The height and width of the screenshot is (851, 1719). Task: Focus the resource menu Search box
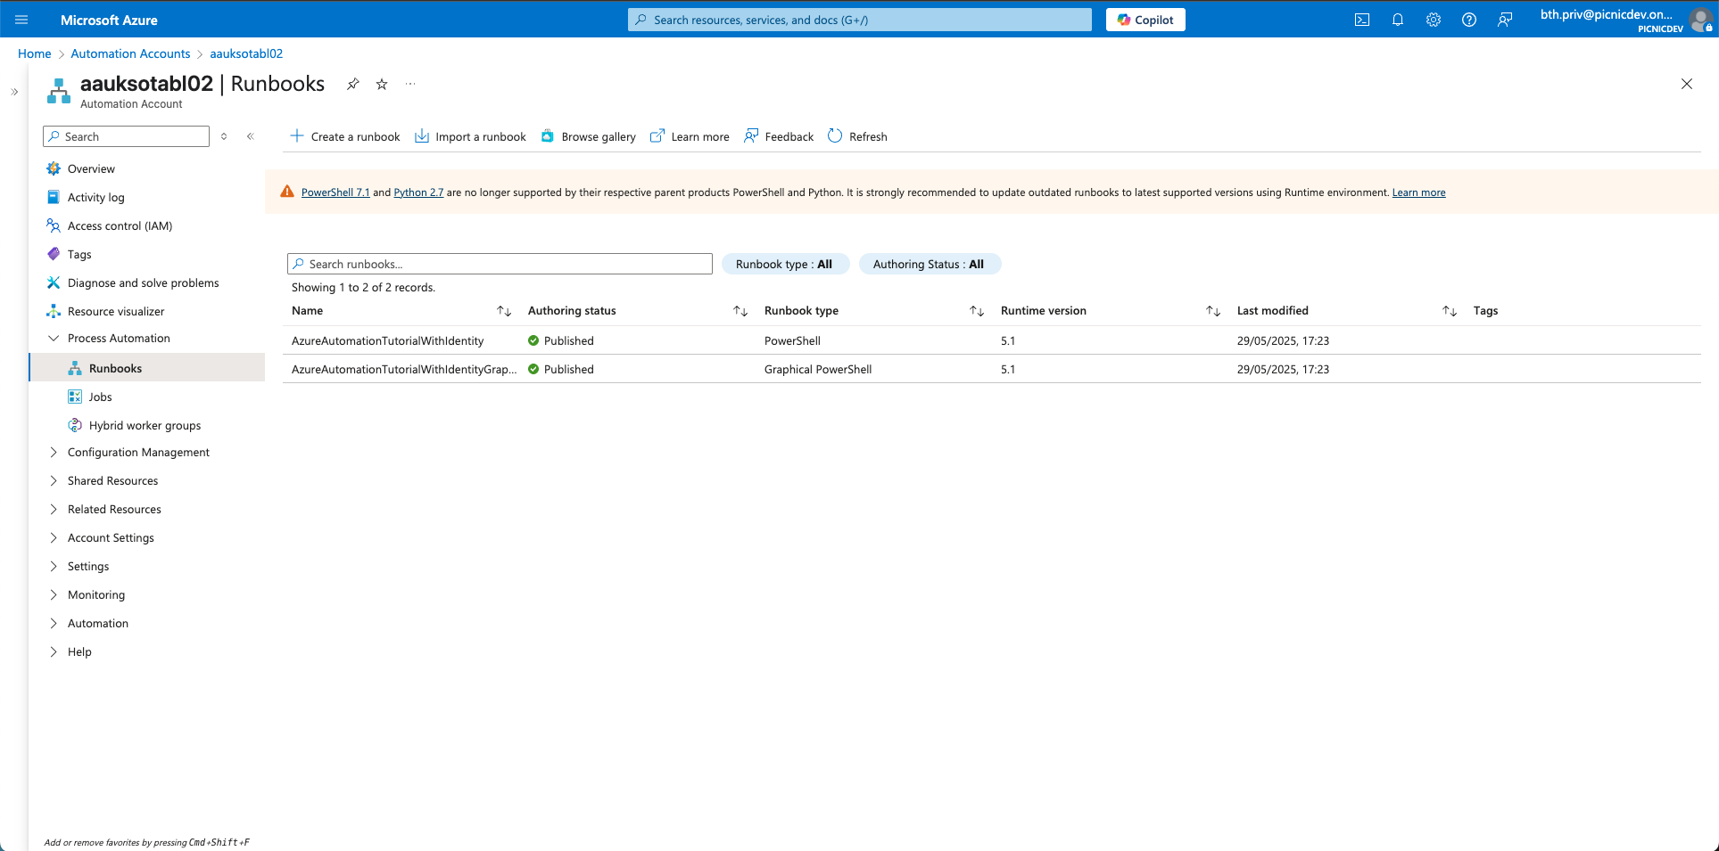click(x=126, y=136)
